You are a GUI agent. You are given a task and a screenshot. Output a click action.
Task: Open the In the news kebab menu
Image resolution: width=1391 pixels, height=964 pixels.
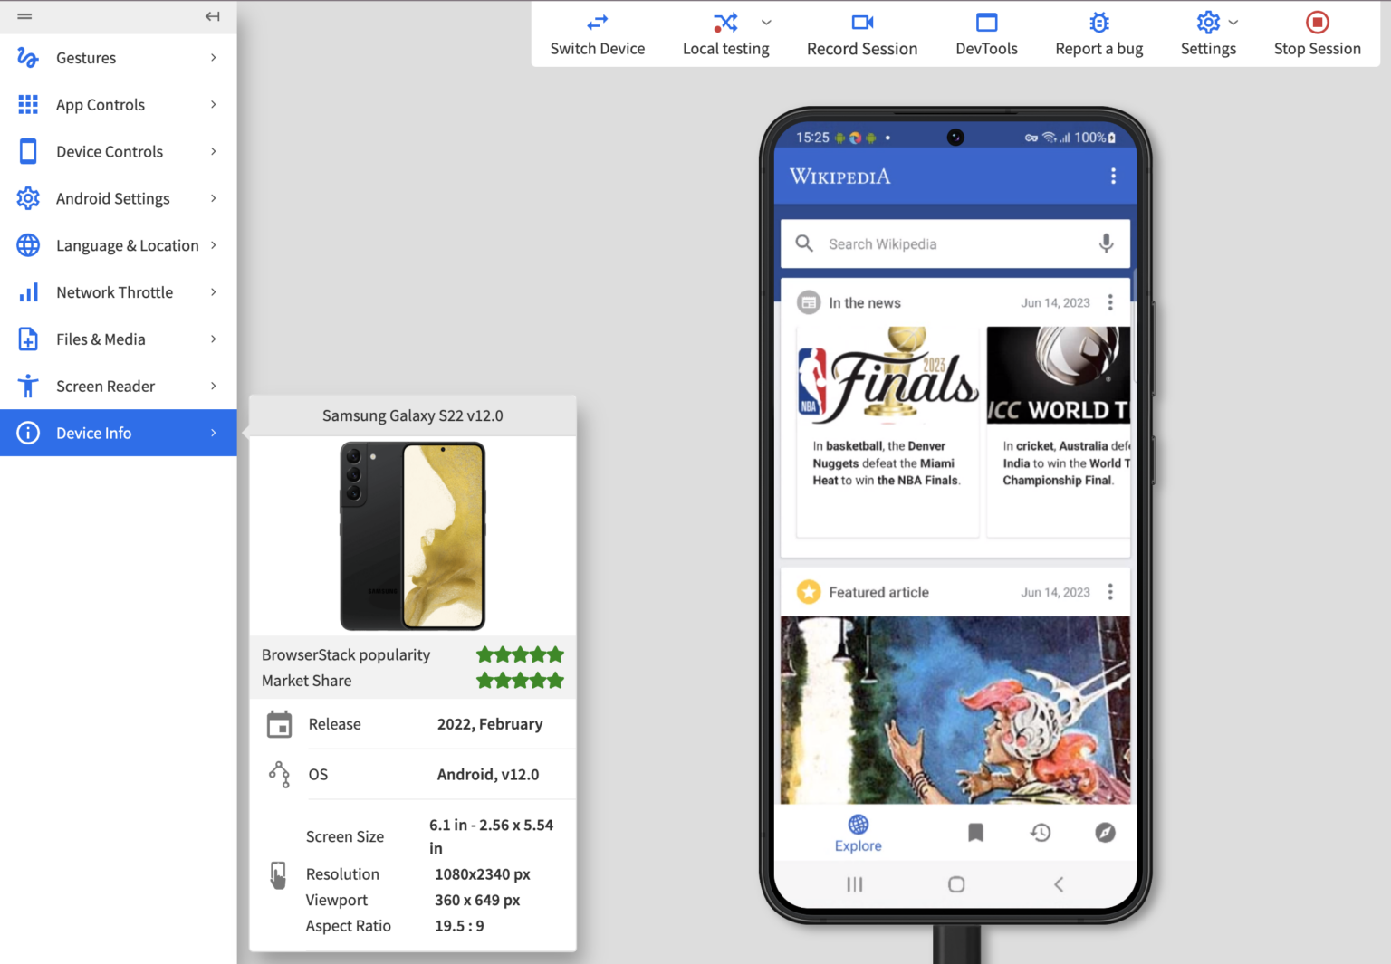point(1110,301)
